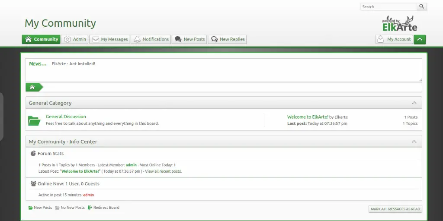Image resolution: width=443 pixels, height=221 pixels.
Task: Click Online Now: 1 User, 0 Guests
Action: [x=69, y=183]
